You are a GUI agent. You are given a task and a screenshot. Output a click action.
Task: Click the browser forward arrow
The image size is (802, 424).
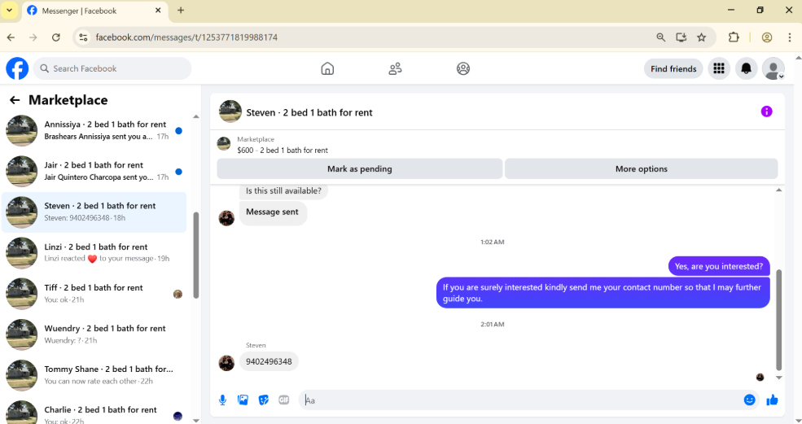click(33, 37)
